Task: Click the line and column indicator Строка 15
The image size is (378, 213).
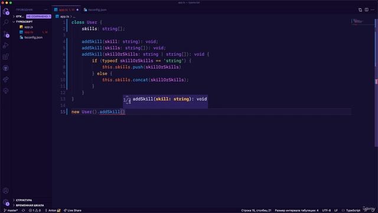Action: coord(256,211)
